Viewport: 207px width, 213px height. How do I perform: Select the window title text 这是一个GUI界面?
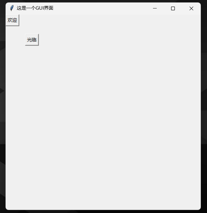(x=35, y=8)
